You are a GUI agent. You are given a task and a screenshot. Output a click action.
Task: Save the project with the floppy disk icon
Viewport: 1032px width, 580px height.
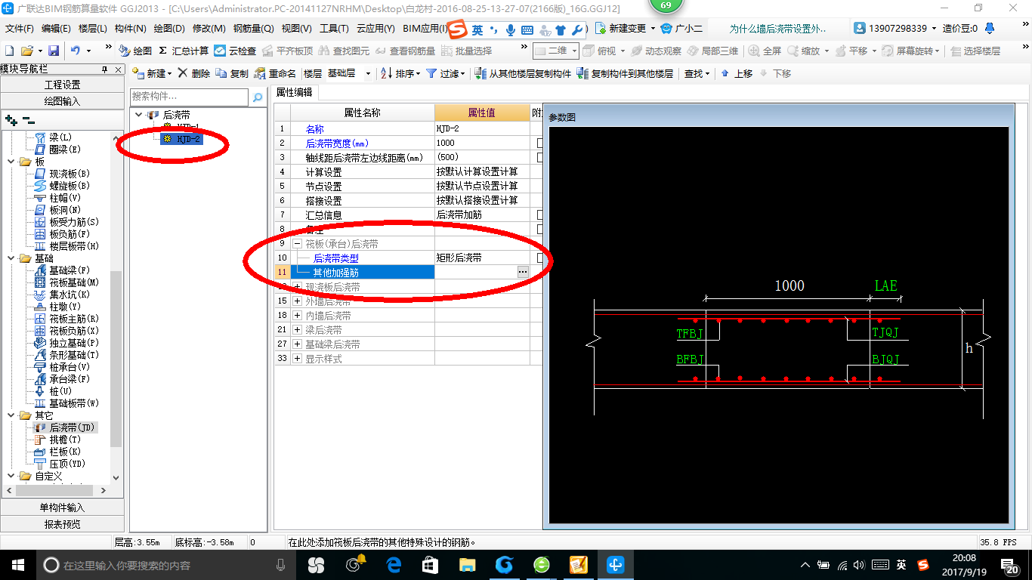point(54,51)
